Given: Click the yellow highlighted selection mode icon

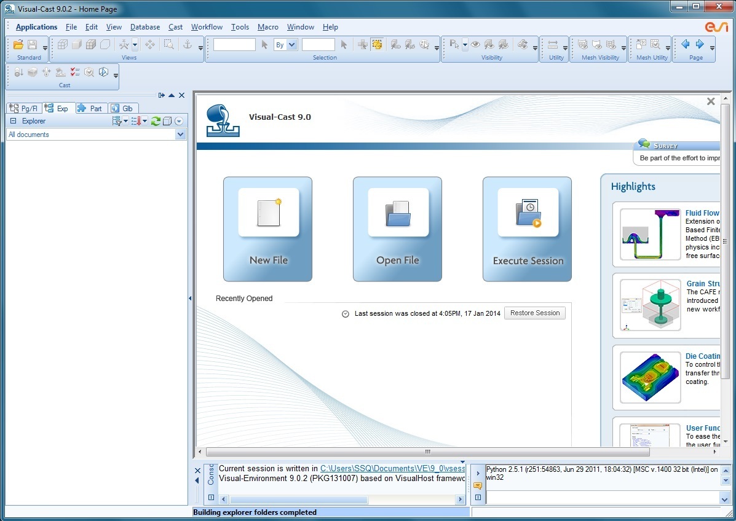Looking at the screenshot, I should [x=377, y=45].
